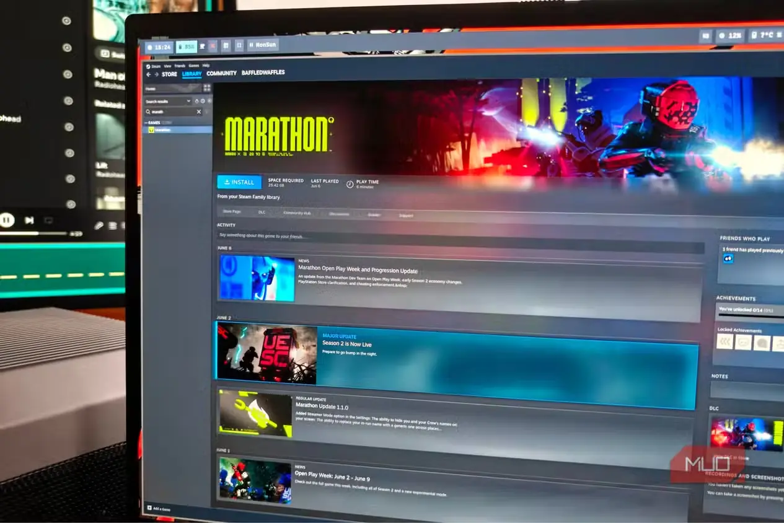Screen dimensions: 784x523
Task: Click the Play Time clock icon
Action: 350,184
